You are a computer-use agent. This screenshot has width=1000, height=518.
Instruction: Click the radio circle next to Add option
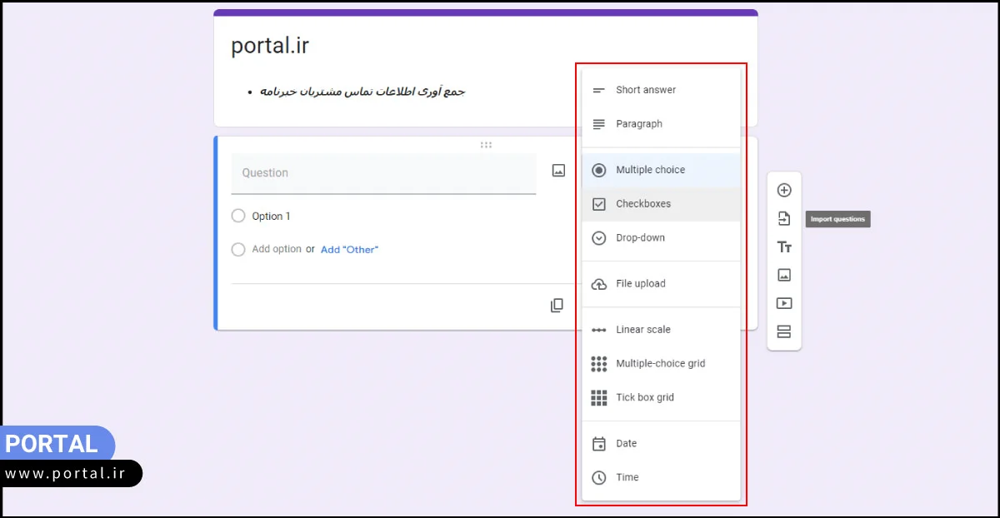(x=237, y=249)
